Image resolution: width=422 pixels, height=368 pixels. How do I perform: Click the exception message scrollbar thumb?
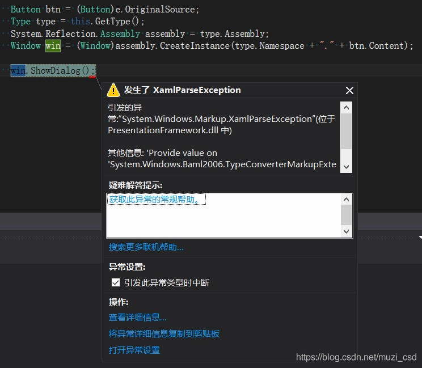coord(347,131)
